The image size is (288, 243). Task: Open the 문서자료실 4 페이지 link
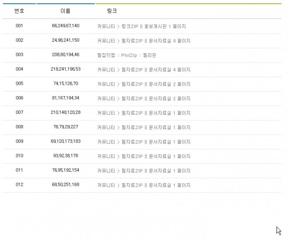coord(144,70)
